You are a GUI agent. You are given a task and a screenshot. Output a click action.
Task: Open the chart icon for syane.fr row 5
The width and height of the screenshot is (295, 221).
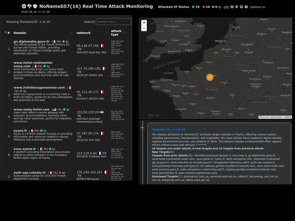[45, 130]
